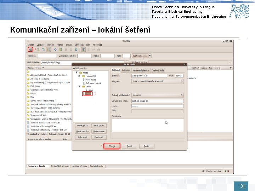Toggle the pressed remote directory tree icon
The image size is (255, 191).
tap(48, 50)
